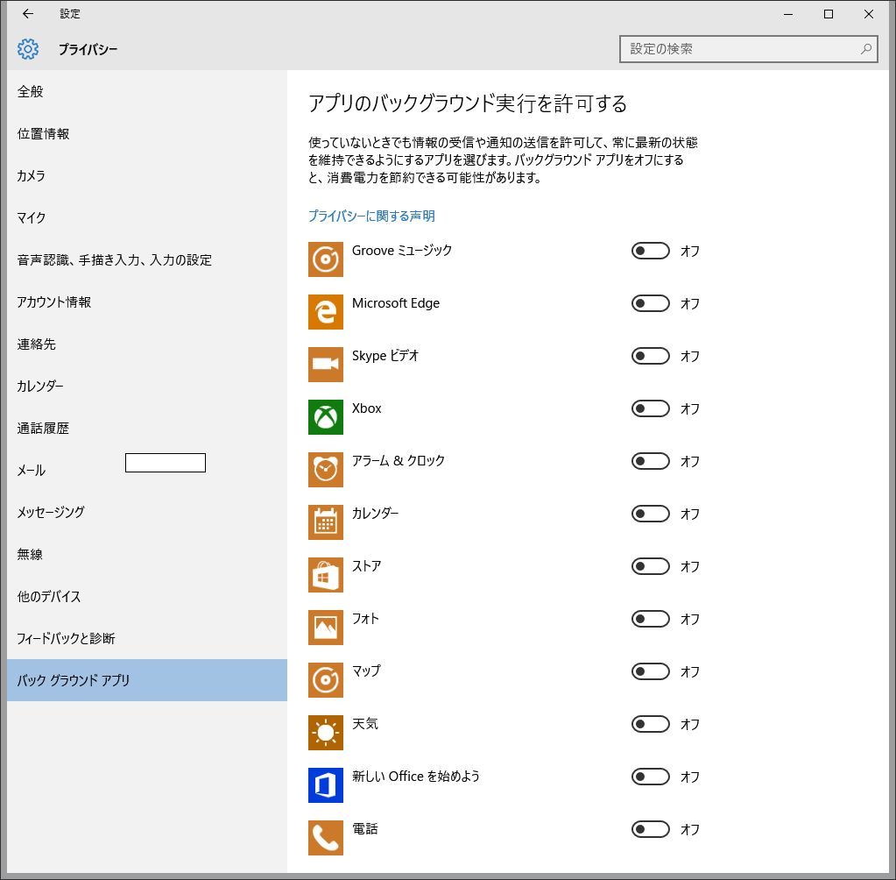This screenshot has height=880, width=896.
Task: Turn on the 電話 toggle
Action: click(650, 830)
